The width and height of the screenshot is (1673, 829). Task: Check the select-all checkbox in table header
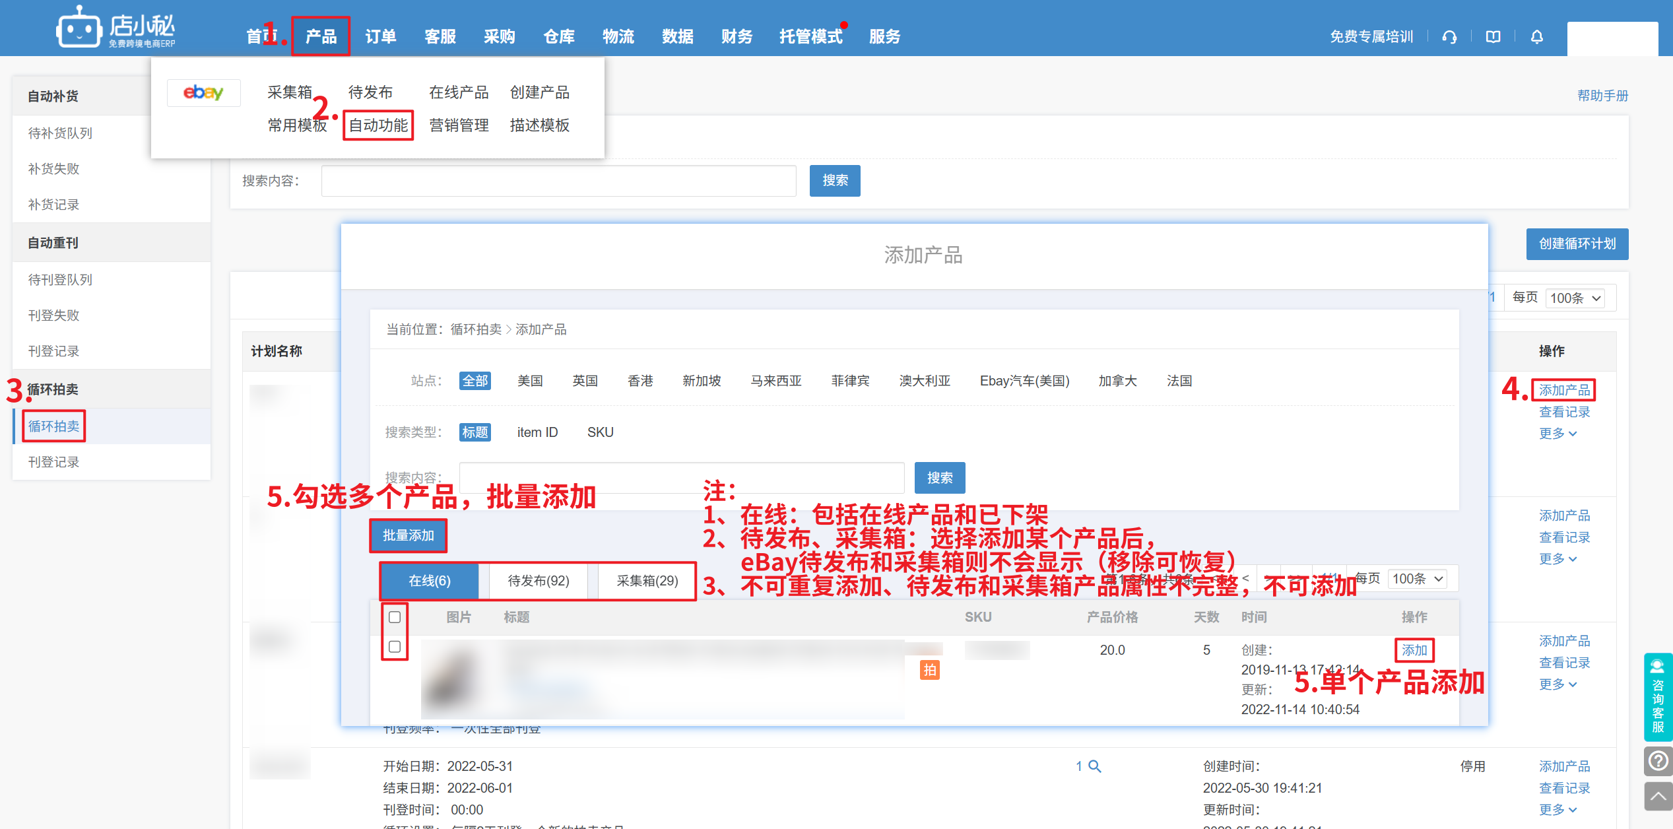point(395,617)
